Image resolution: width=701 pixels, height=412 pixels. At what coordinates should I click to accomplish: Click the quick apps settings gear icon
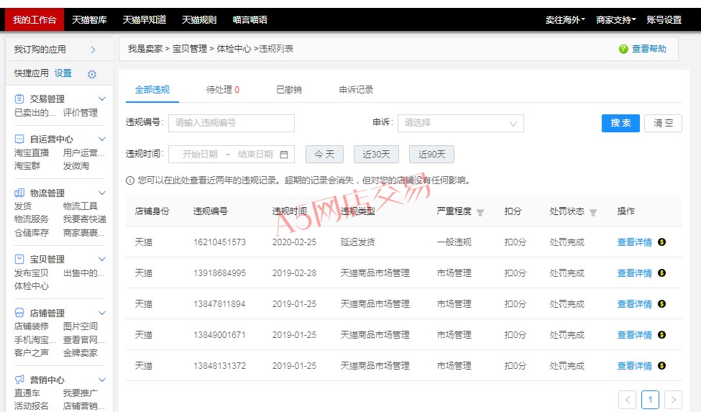click(92, 74)
